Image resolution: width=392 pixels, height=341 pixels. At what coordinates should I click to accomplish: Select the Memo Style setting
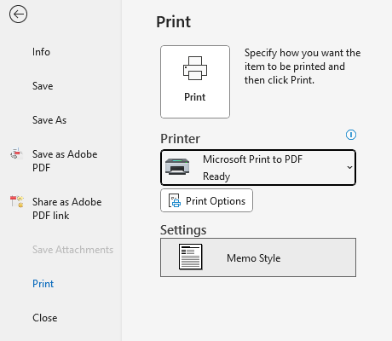(258, 257)
